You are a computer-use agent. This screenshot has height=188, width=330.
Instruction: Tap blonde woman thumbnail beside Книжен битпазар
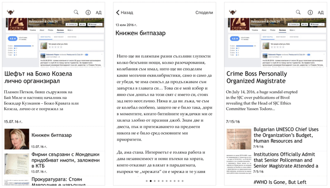(x=17, y=139)
